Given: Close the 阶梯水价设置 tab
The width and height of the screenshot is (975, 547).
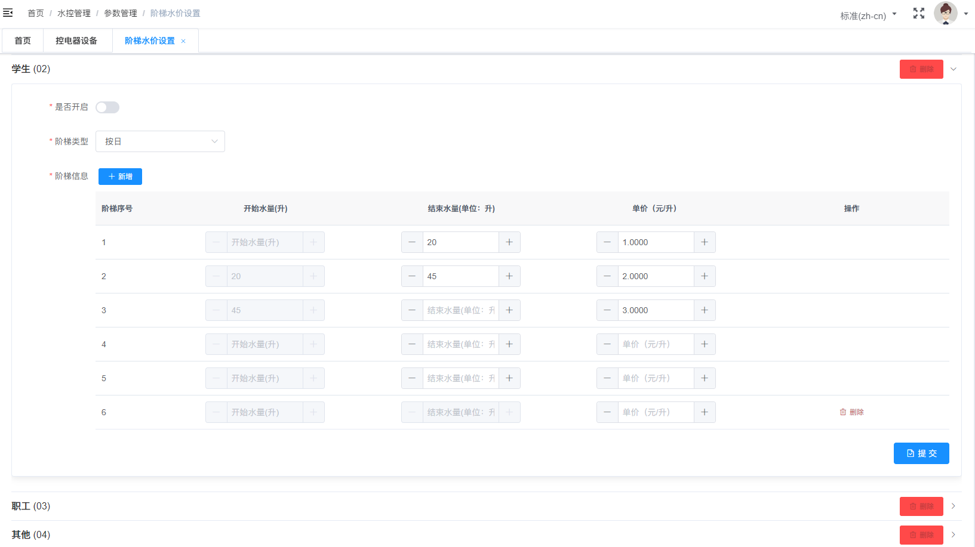Looking at the screenshot, I should click(183, 41).
